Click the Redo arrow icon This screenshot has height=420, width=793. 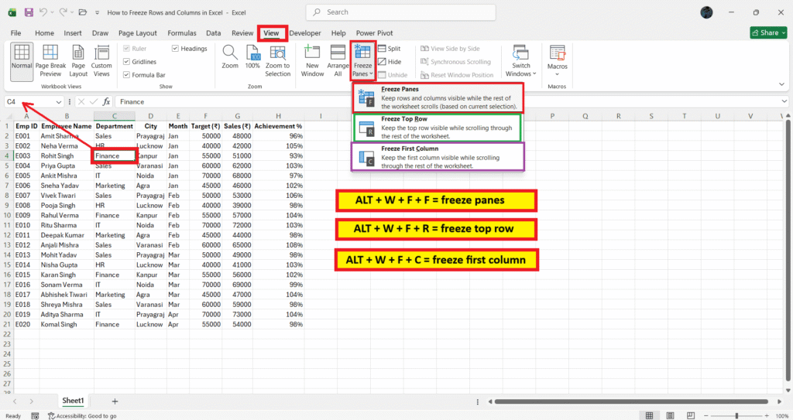[x=63, y=12]
